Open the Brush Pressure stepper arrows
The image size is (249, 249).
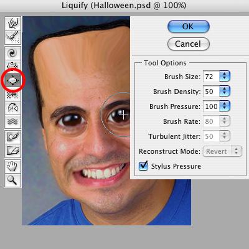(225, 106)
